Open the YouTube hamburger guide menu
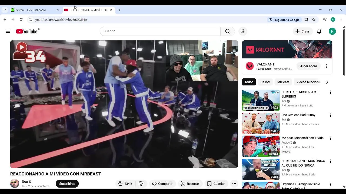 pyautogui.click(x=8, y=31)
